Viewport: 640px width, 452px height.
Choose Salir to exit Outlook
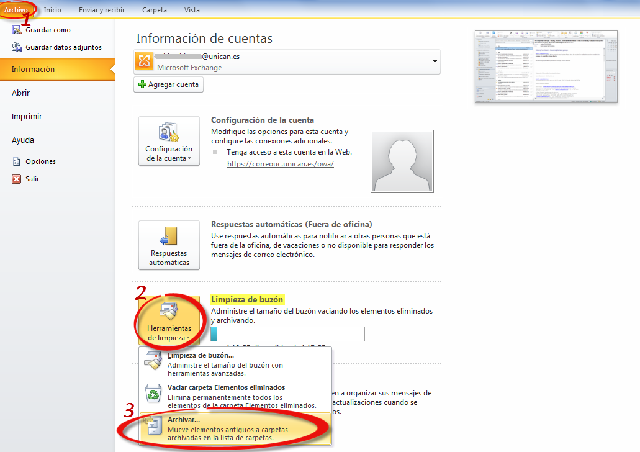(32, 179)
